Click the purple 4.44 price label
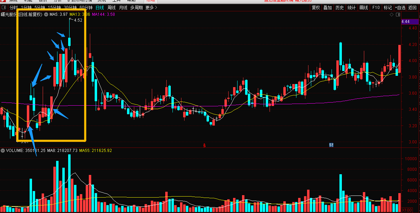 410,22
